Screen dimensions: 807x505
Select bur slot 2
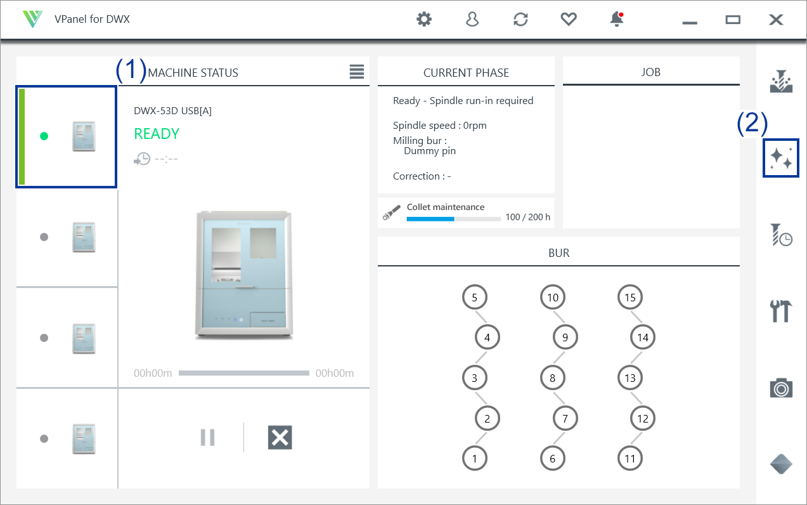[x=487, y=418]
